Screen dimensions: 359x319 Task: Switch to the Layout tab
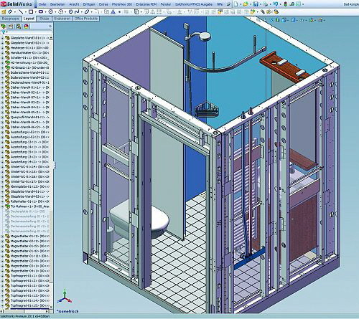[x=29, y=19]
